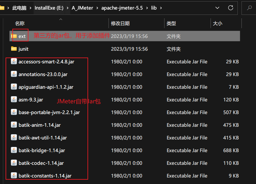Screen dimensions: 256x184
Task: Click 9 KB size of batik-constants
Action: tap(234, 176)
